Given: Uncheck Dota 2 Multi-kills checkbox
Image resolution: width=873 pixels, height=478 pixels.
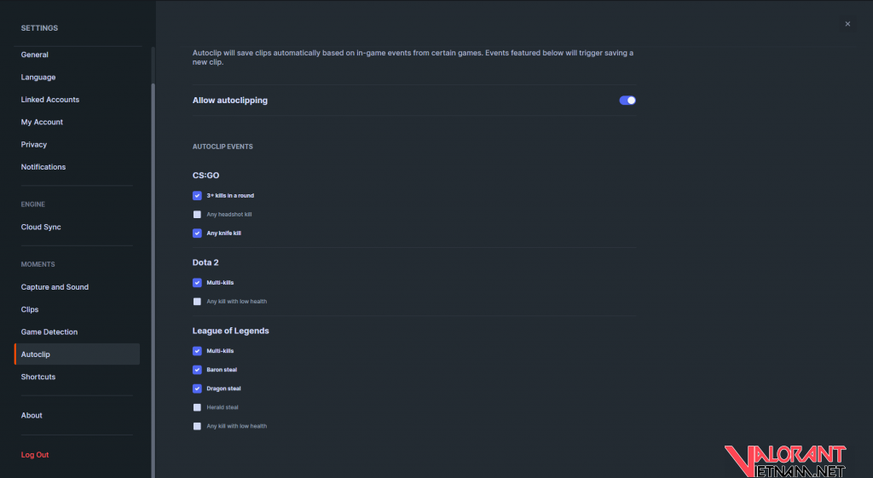Looking at the screenshot, I should (197, 283).
